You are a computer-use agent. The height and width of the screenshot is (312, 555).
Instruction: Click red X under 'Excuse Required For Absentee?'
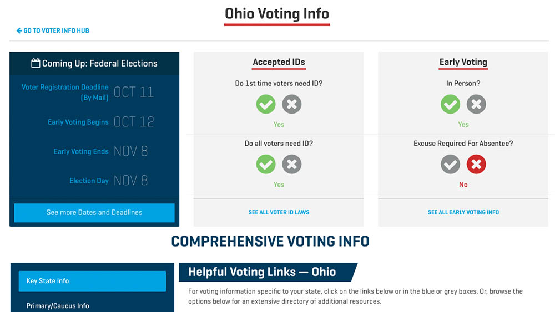pos(476,164)
